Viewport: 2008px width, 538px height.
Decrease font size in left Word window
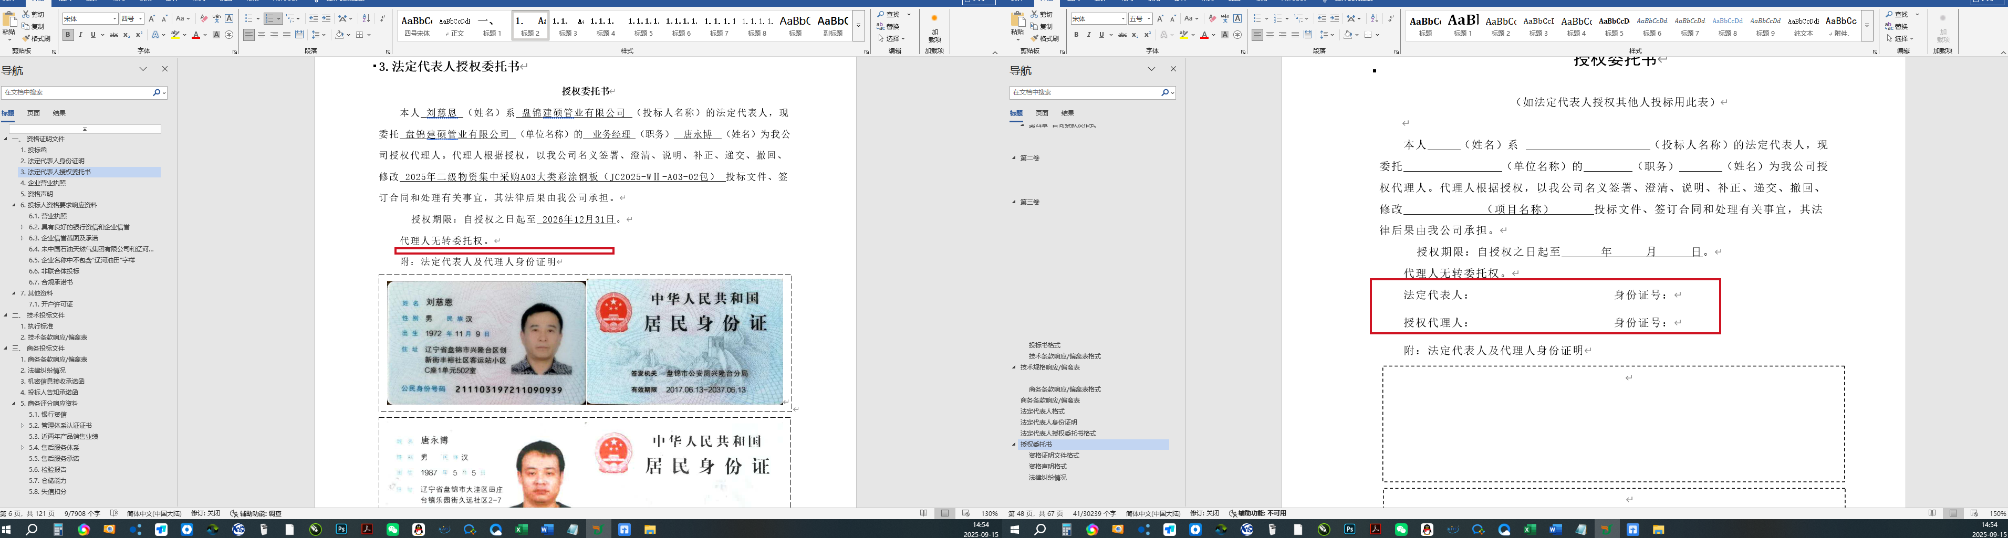pos(164,19)
